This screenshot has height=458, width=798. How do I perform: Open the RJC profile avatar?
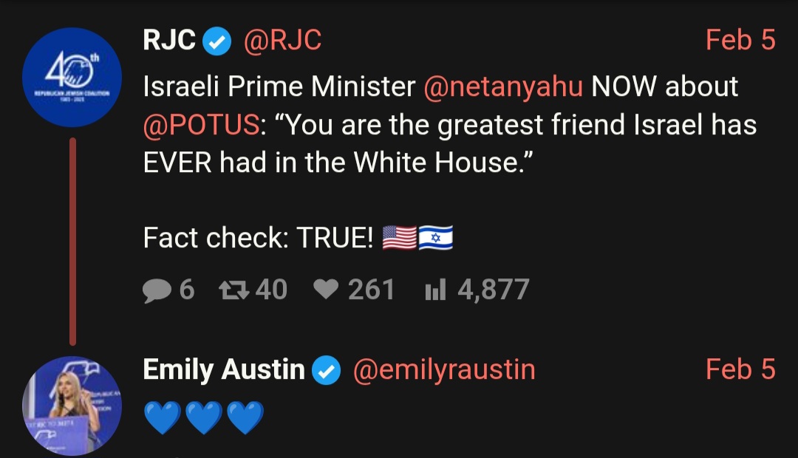pyautogui.click(x=72, y=77)
